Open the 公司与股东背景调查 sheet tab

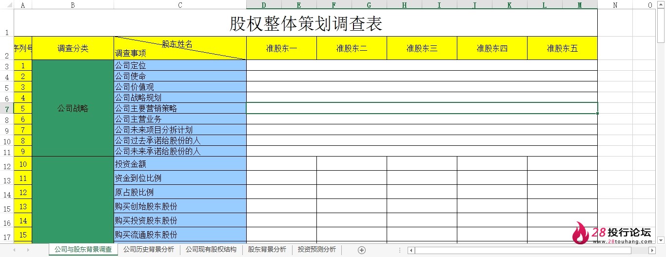point(83,250)
